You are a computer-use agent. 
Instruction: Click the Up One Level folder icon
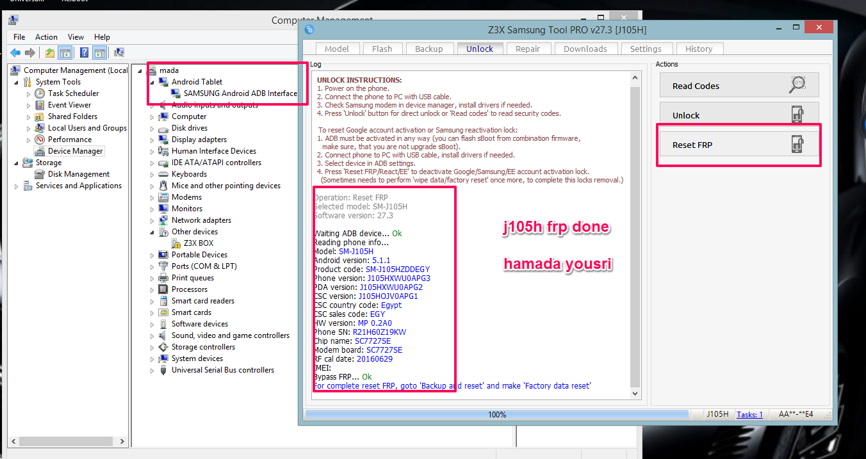[x=50, y=52]
